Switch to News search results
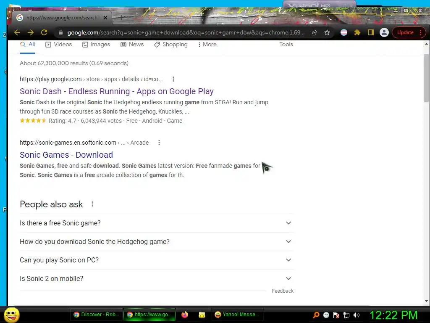 click(x=132, y=44)
